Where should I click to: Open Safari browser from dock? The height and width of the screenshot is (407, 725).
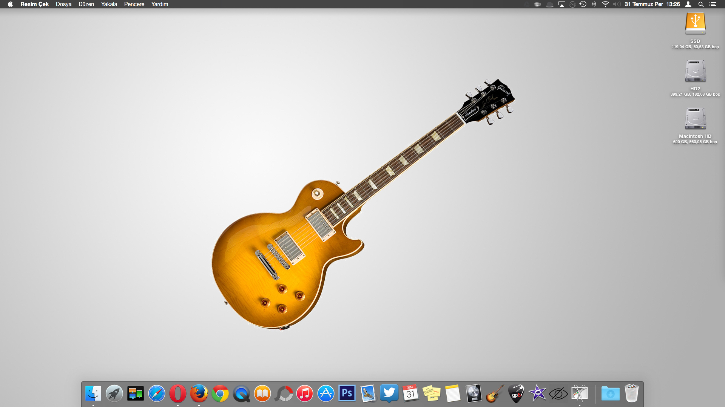pyautogui.click(x=156, y=394)
